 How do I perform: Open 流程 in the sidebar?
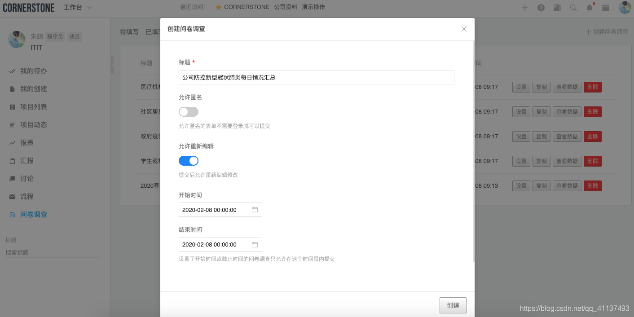(27, 197)
